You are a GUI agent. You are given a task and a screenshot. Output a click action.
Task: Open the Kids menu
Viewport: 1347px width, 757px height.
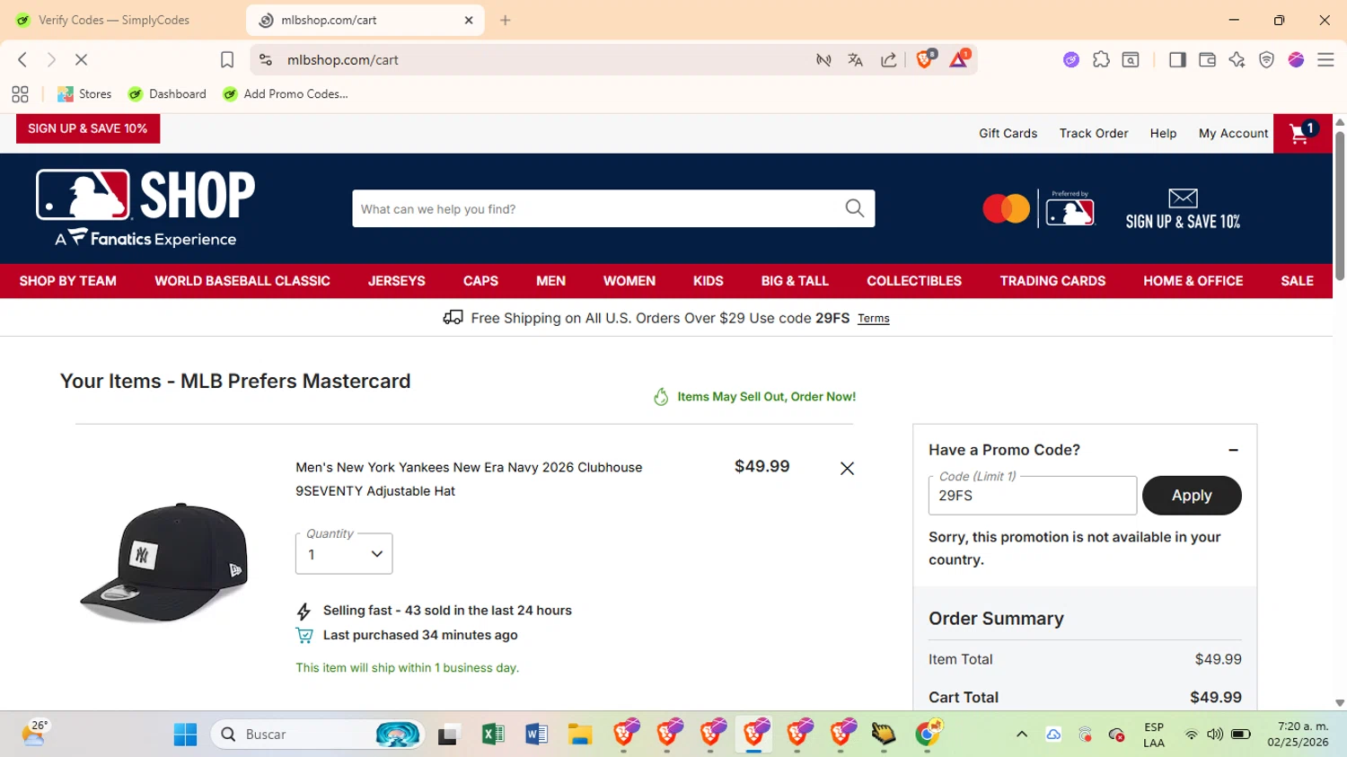709,281
